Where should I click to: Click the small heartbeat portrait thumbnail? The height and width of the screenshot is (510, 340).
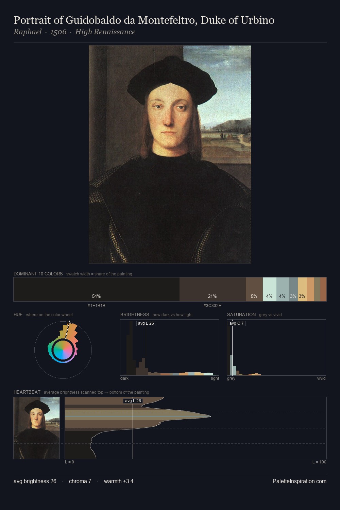37,428
